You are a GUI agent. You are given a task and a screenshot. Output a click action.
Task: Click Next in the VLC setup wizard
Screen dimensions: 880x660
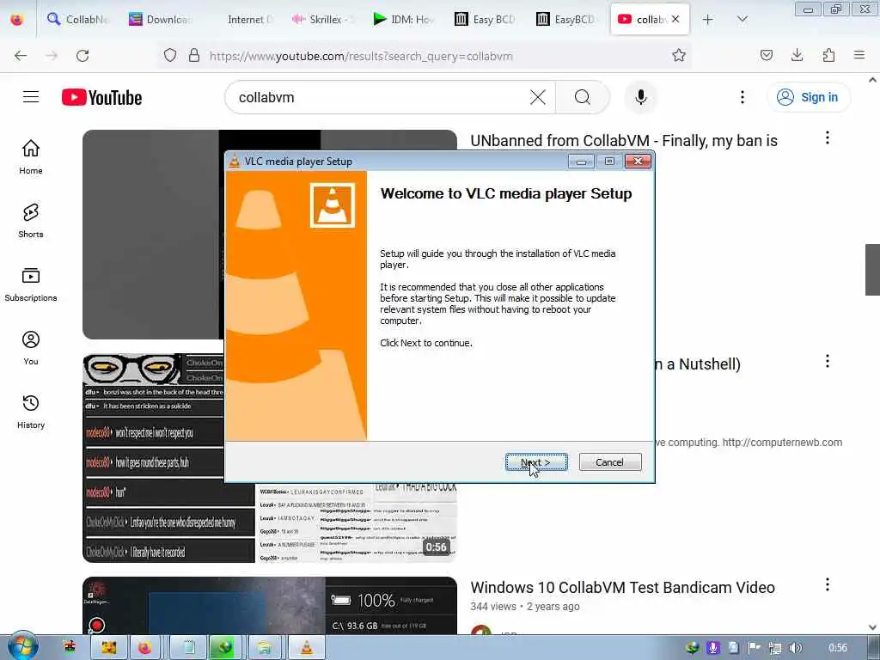coord(536,462)
